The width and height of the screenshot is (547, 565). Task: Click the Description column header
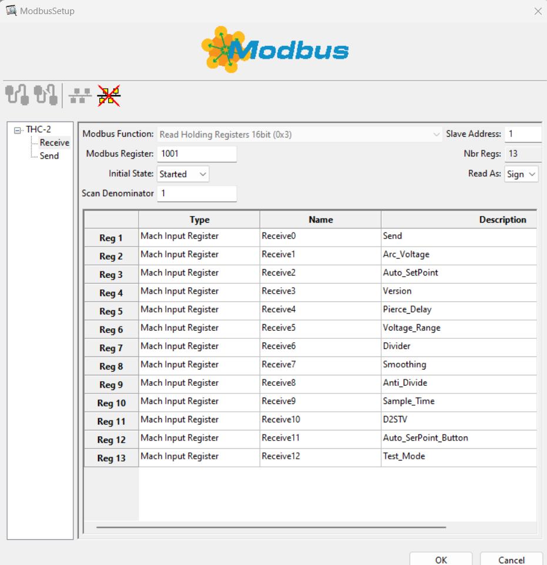(x=459, y=220)
